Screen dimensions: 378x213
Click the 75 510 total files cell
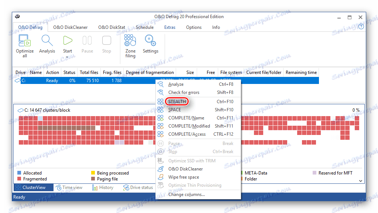point(93,81)
